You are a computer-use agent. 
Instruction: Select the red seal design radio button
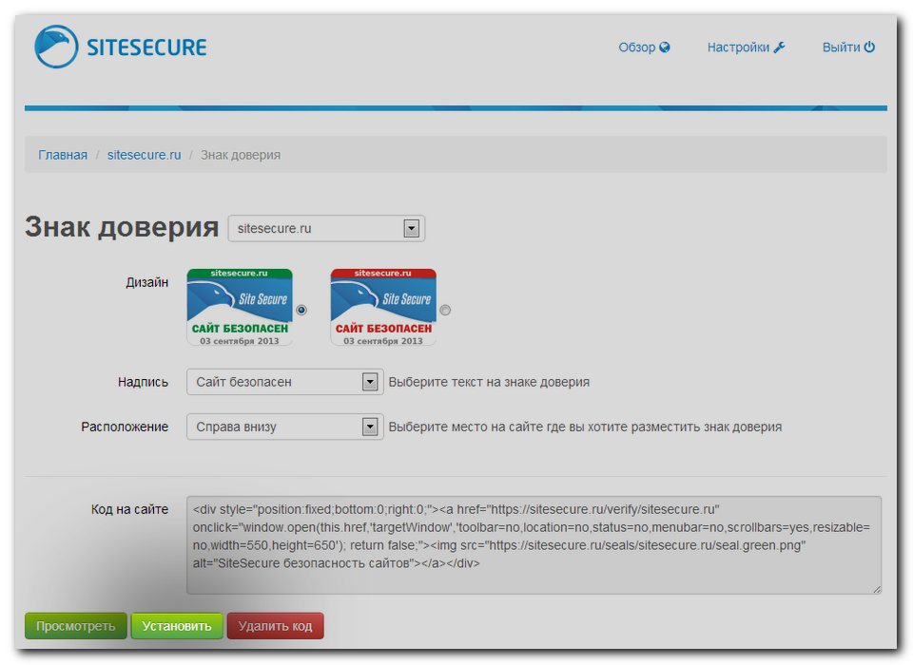tap(445, 310)
